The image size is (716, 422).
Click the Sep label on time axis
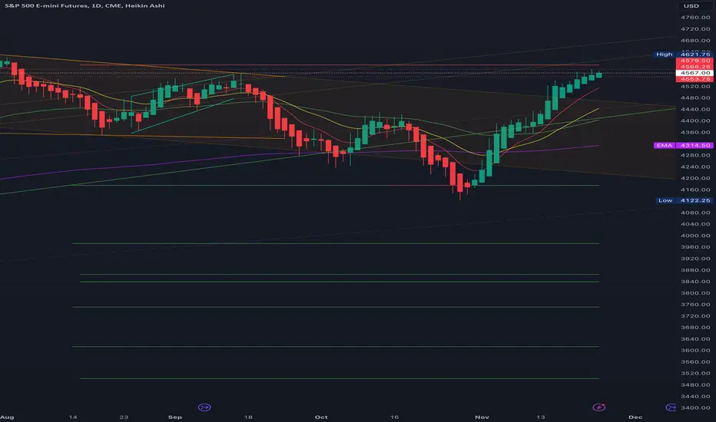point(175,417)
